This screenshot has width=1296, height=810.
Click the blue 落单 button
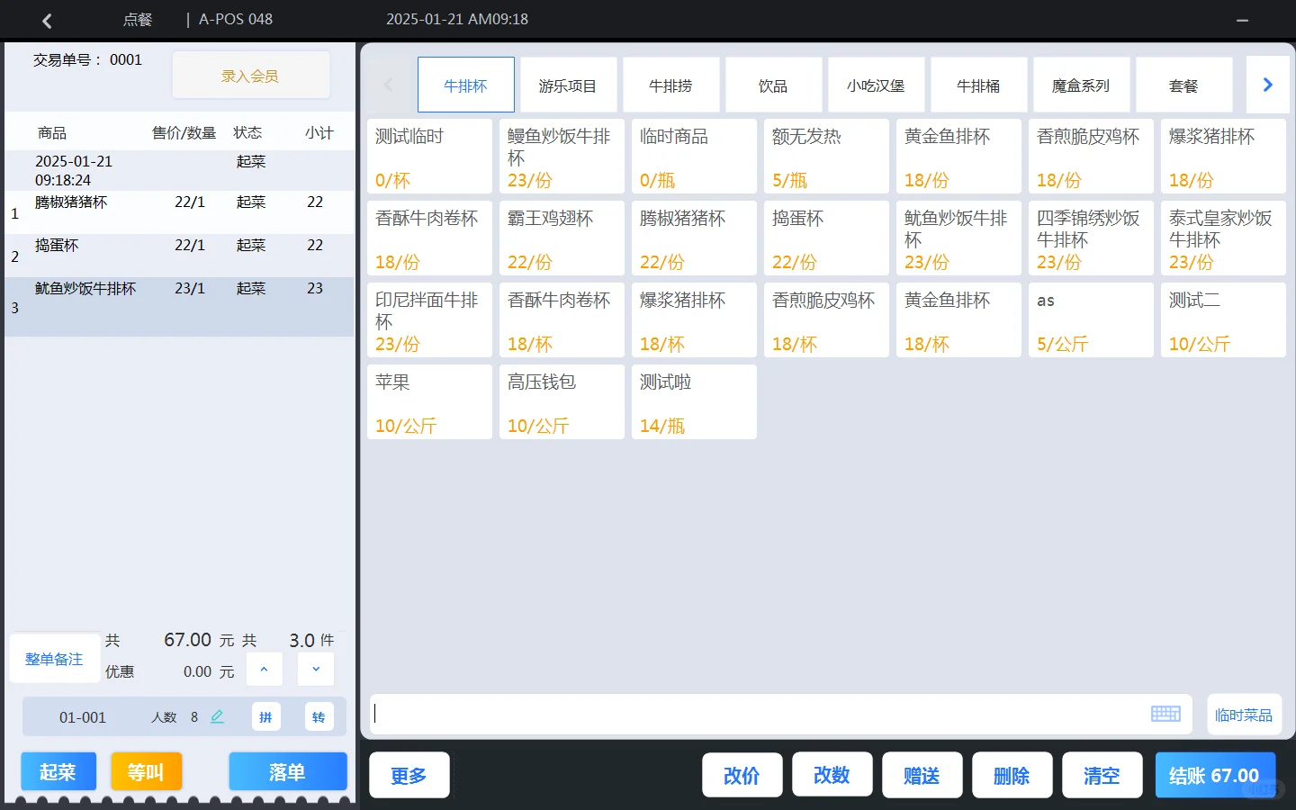click(288, 771)
